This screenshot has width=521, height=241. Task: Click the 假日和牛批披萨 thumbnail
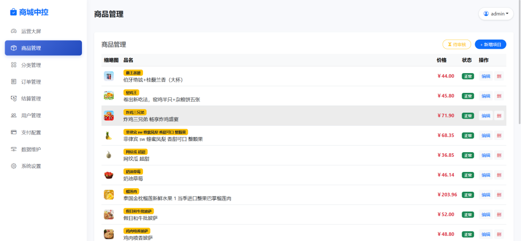[x=109, y=215]
